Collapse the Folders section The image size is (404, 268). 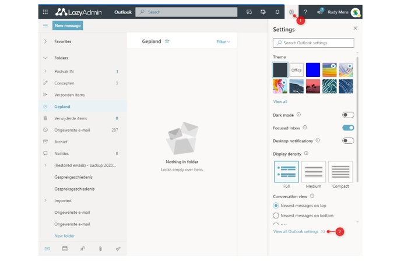(45, 58)
